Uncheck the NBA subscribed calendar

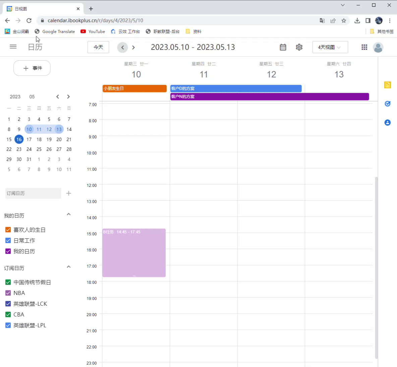pyautogui.click(x=7, y=293)
